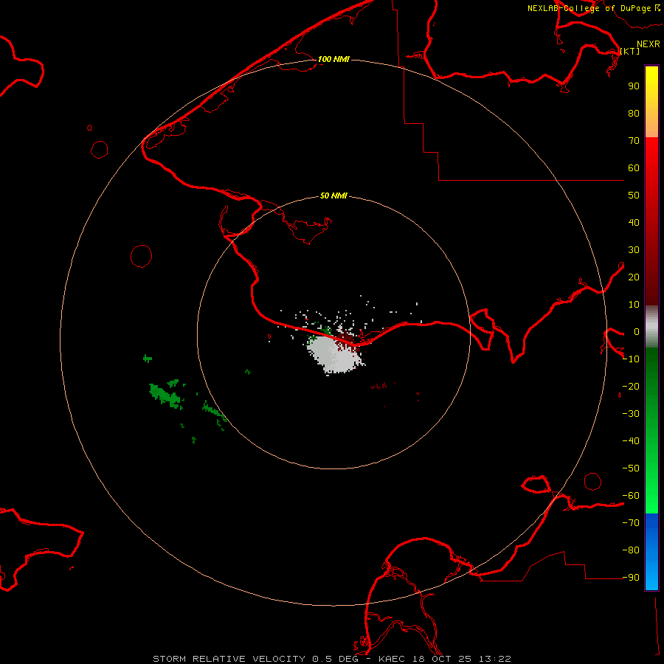
Task: Click the 50 NMI range ring label
Action: pos(333,196)
